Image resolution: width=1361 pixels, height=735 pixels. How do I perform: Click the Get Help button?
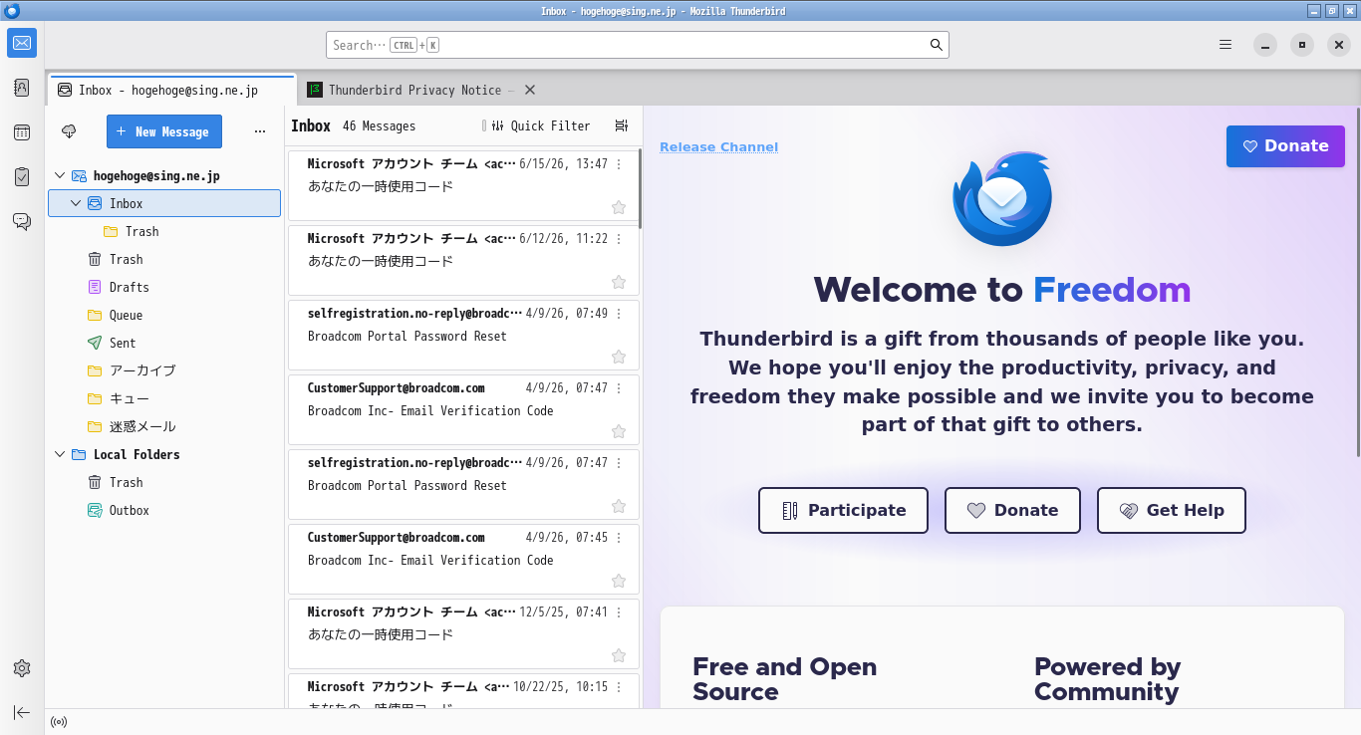coord(1172,510)
